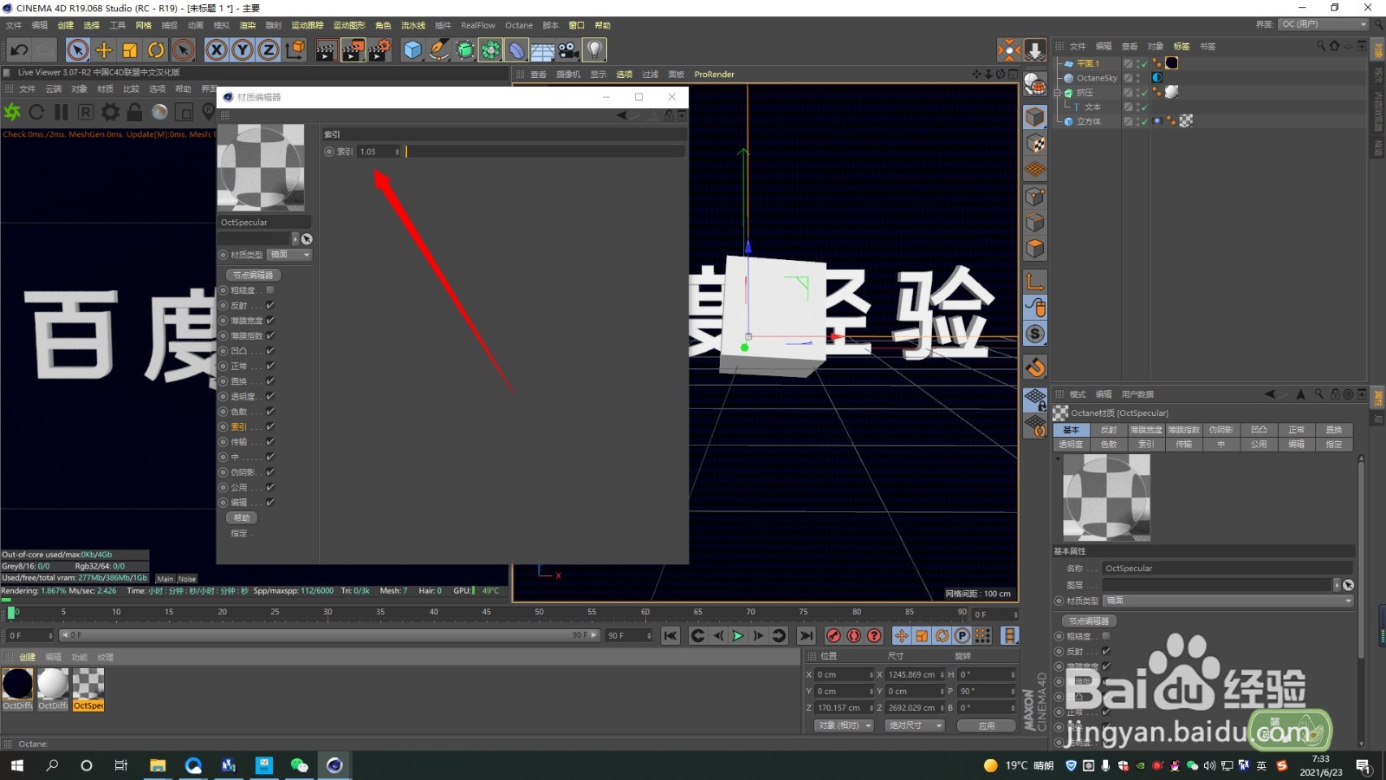Screen dimensions: 1386x780
Task: Uncheck the 色散 channel checkbox
Action: click(x=270, y=412)
